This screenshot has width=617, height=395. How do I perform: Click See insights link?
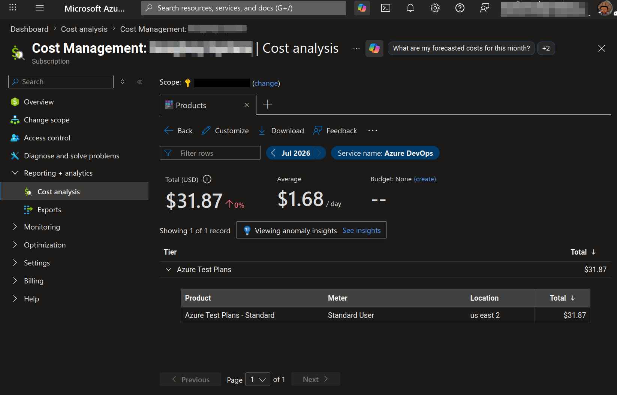pyautogui.click(x=361, y=230)
